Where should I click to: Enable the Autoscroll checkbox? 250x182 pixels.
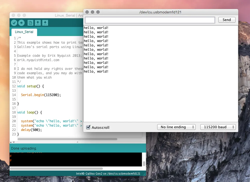pos(88,127)
